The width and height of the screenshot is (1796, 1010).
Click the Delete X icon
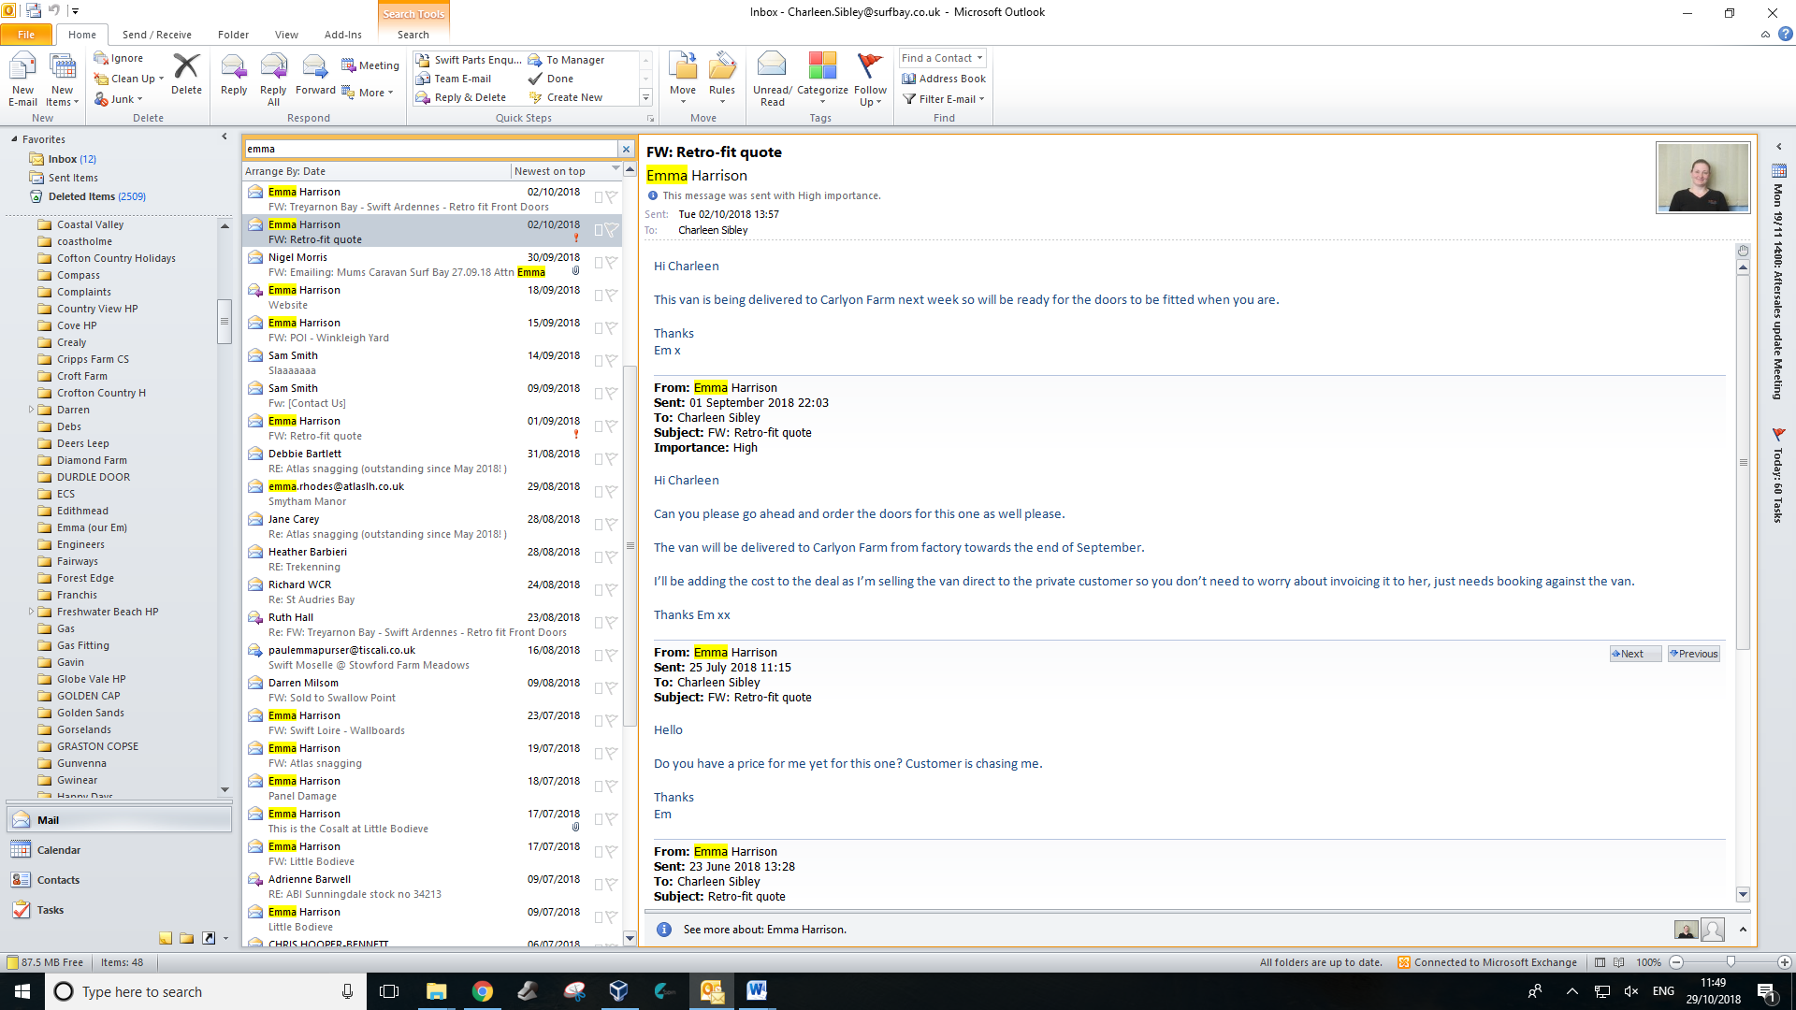[186, 67]
